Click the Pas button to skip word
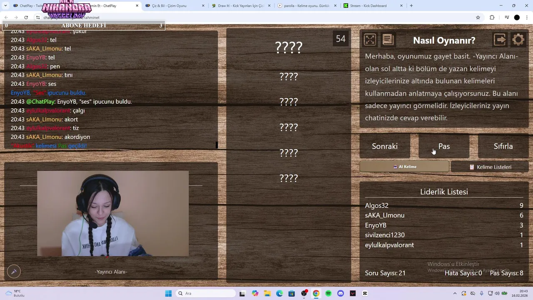The height and width of the screenshot is (300, 533). pyautogui.click(x=444, y=146)
